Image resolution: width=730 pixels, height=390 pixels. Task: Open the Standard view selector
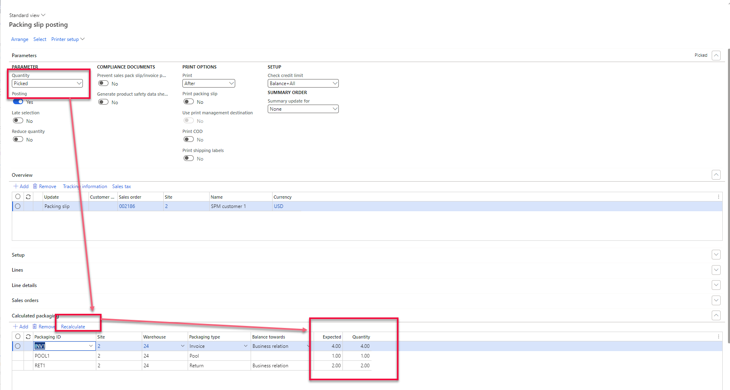(x=27, y=15)
